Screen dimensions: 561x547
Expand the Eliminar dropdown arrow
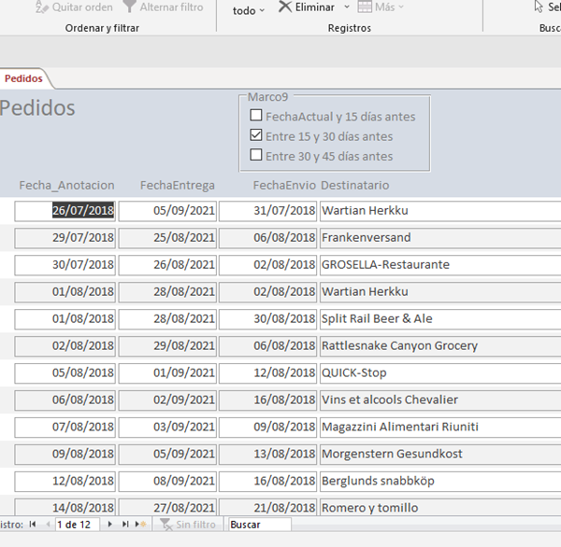[346, 7]
